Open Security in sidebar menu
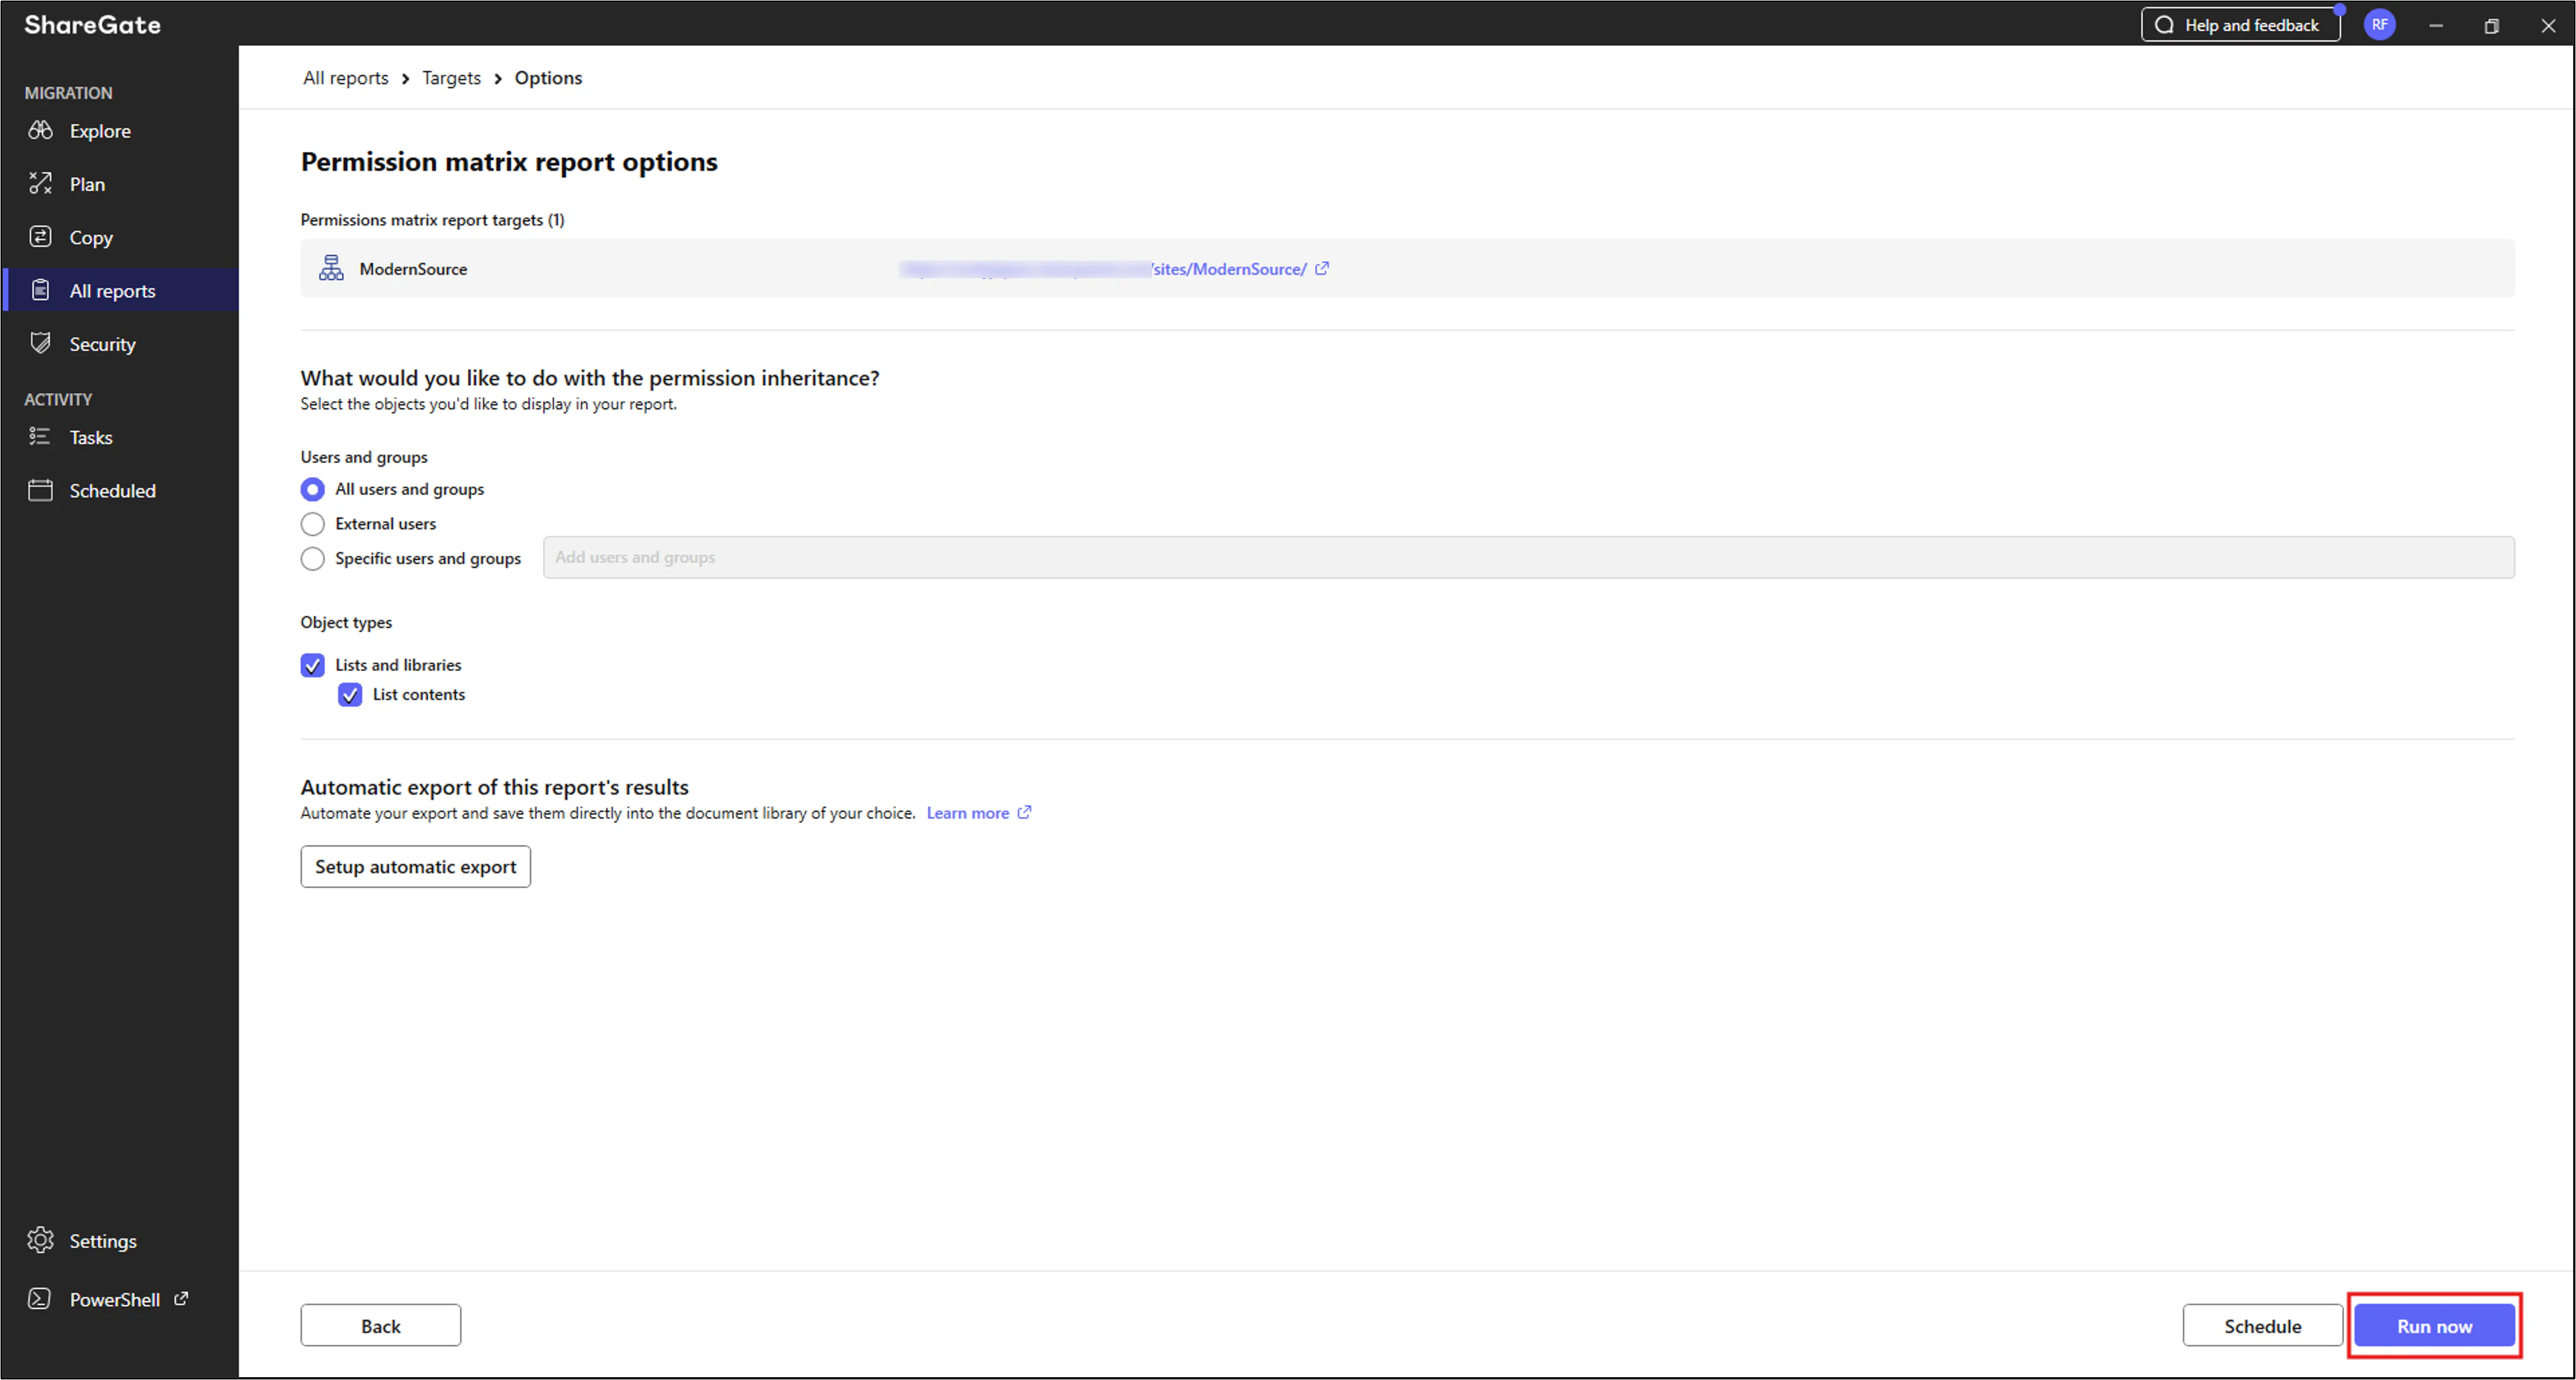 [120, 344]
